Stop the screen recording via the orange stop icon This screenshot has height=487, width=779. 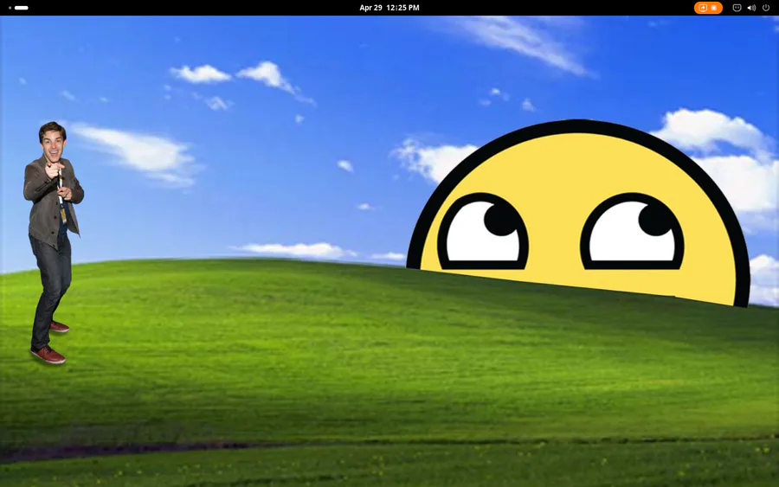point(714,8)
